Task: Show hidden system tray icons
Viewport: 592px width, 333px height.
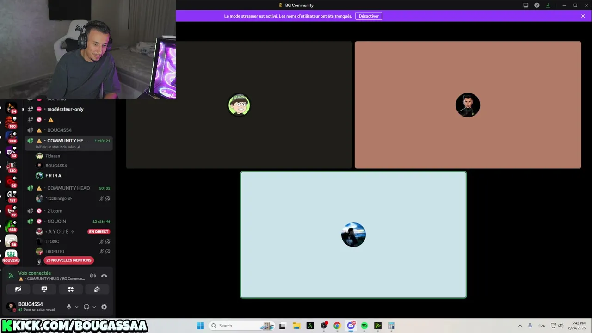Action: pyautogui.click(x=520, y=326)
